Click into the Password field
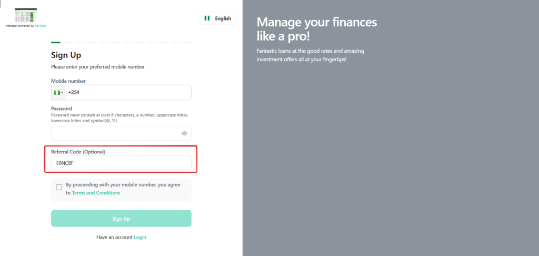Viewport: 539px width, 256px height. tap(116, 133)
